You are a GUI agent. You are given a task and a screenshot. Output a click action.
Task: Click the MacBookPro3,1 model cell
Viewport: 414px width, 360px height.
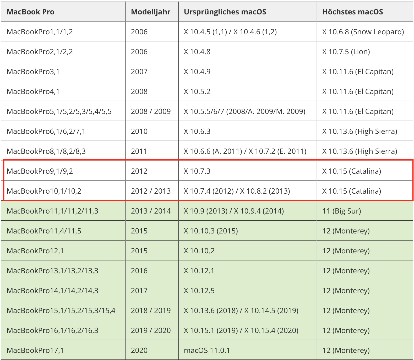point(33,72)
